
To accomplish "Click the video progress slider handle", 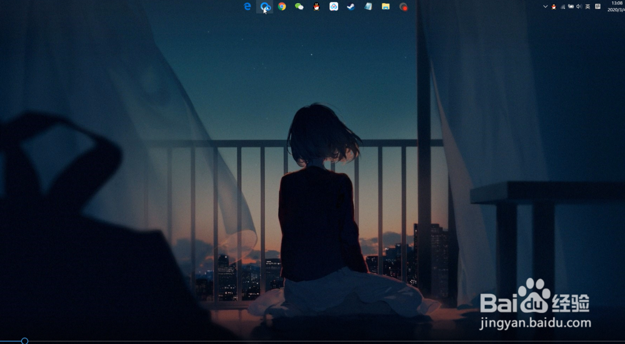I will pos(24,341).
